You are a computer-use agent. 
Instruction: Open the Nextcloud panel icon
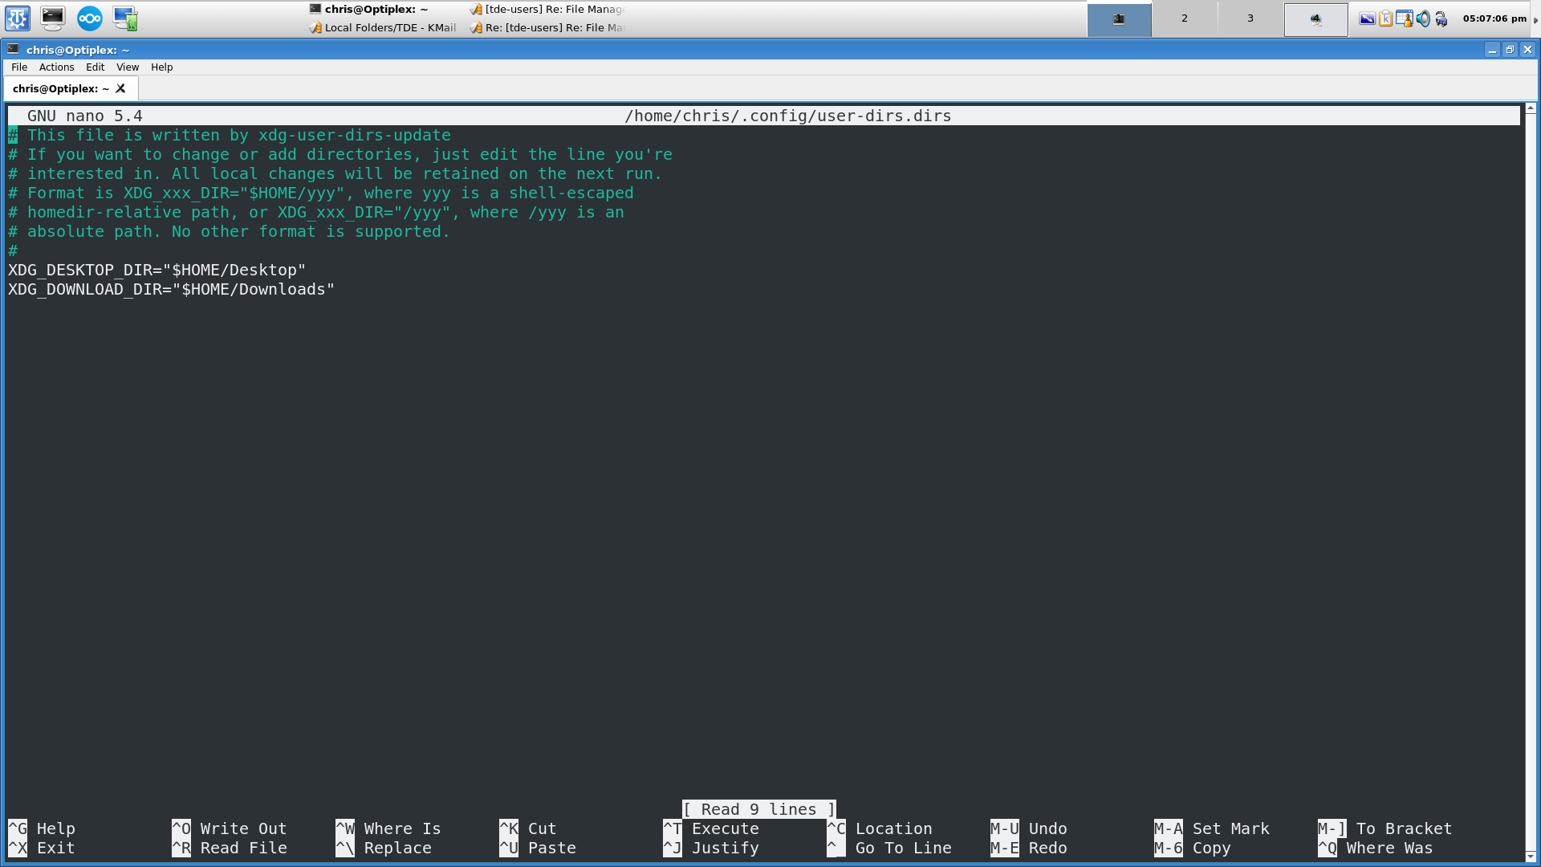pos(90,18)
